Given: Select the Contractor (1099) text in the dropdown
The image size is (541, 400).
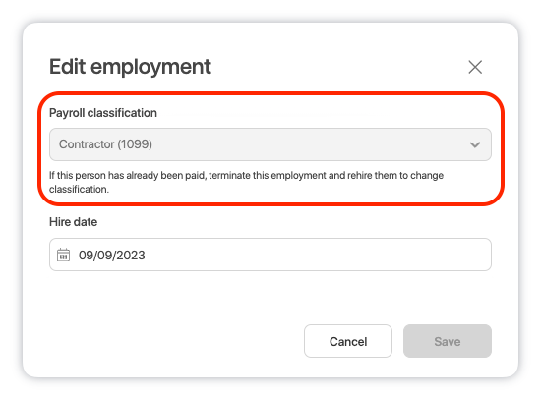Looking at the screenshot, I should (105, 144).
